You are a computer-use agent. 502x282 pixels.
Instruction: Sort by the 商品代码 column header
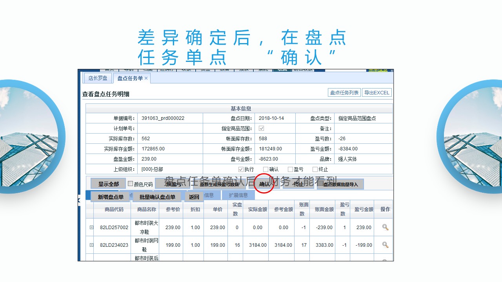[114, 209]
